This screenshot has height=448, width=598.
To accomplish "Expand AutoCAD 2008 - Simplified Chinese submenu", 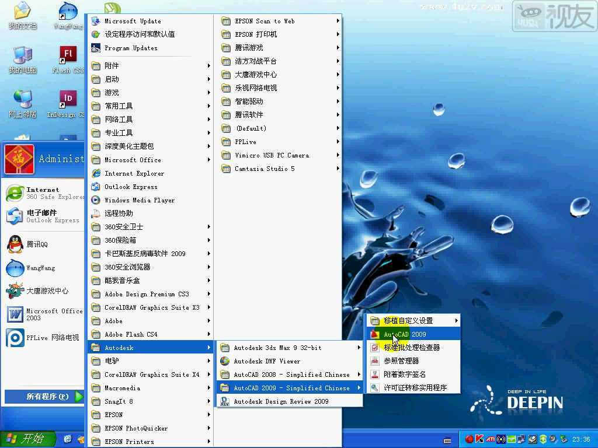I will coord(290,374).
